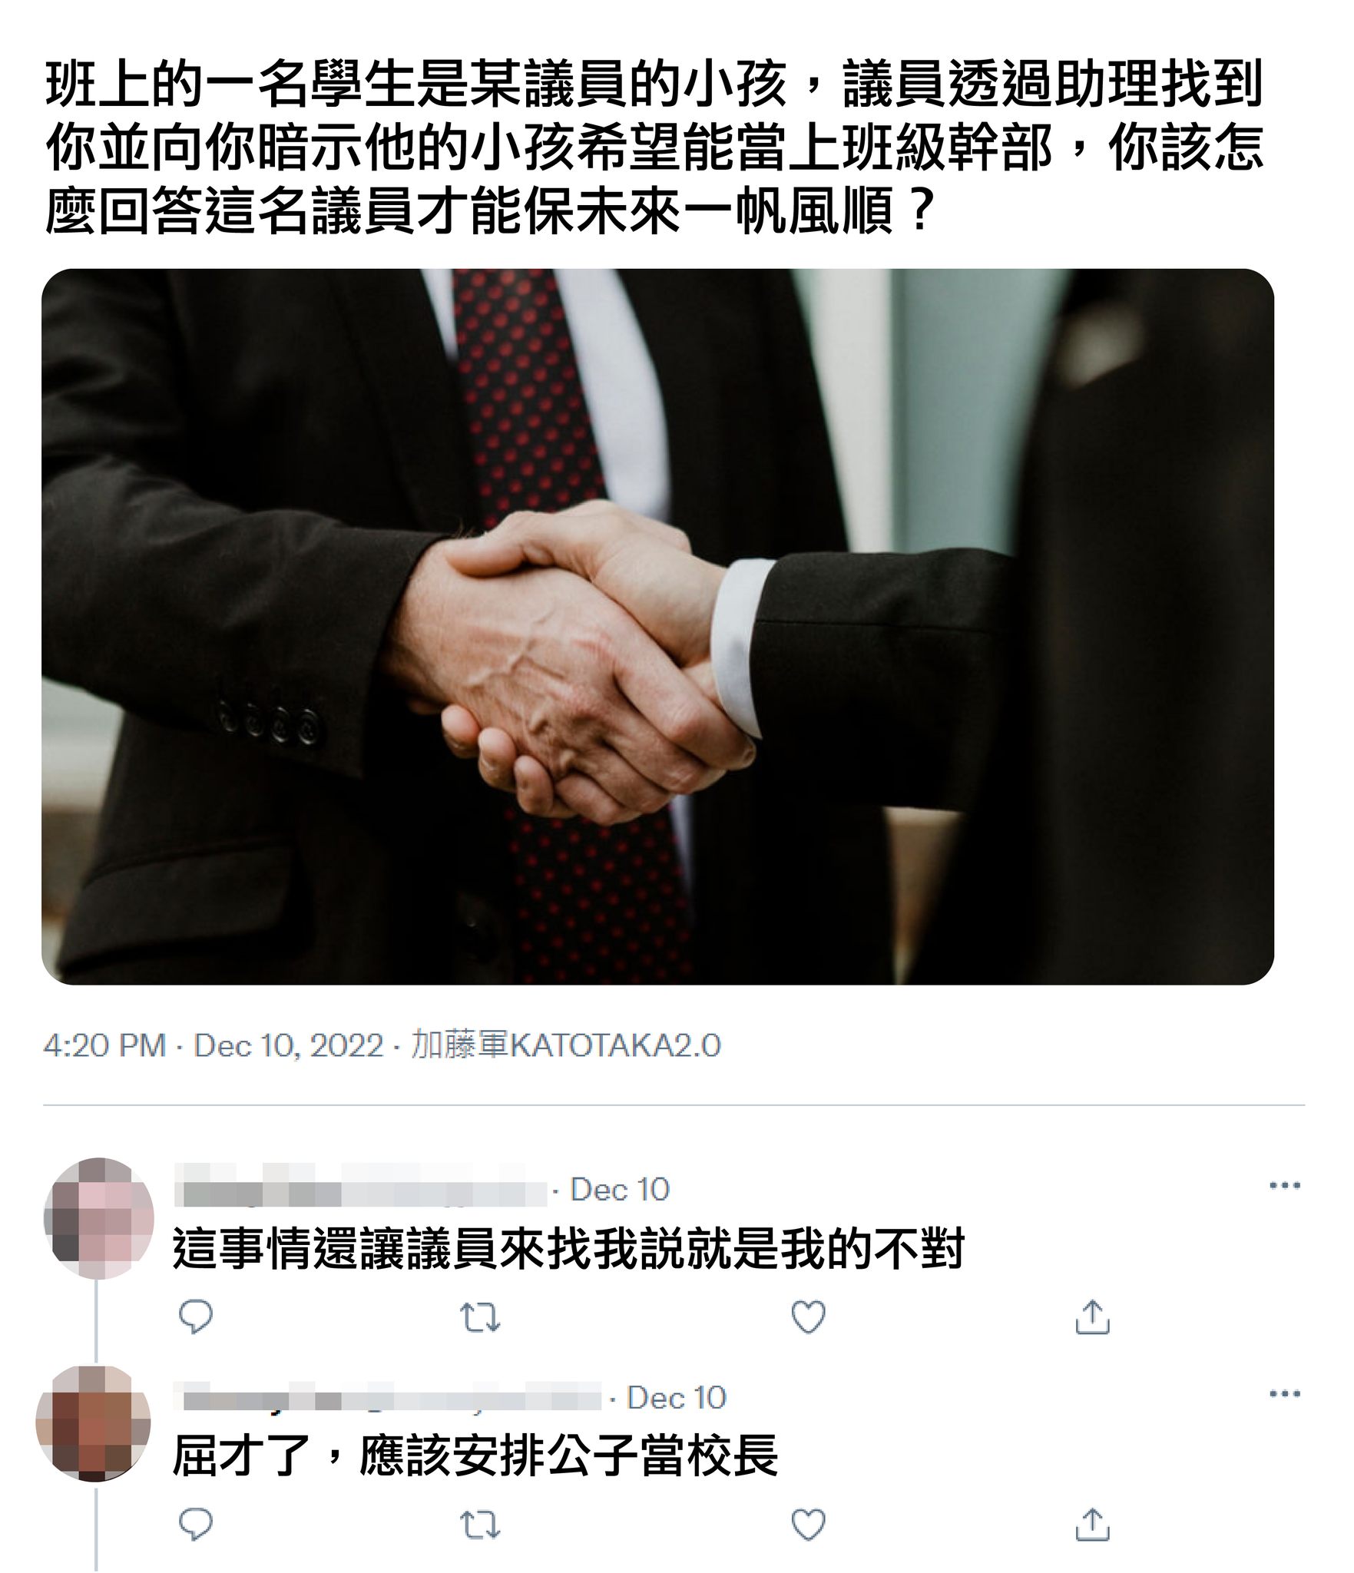Retweet the 屈才了 comment
This screenshot has height=1573, width=1354.
(x=480, y=1525)
